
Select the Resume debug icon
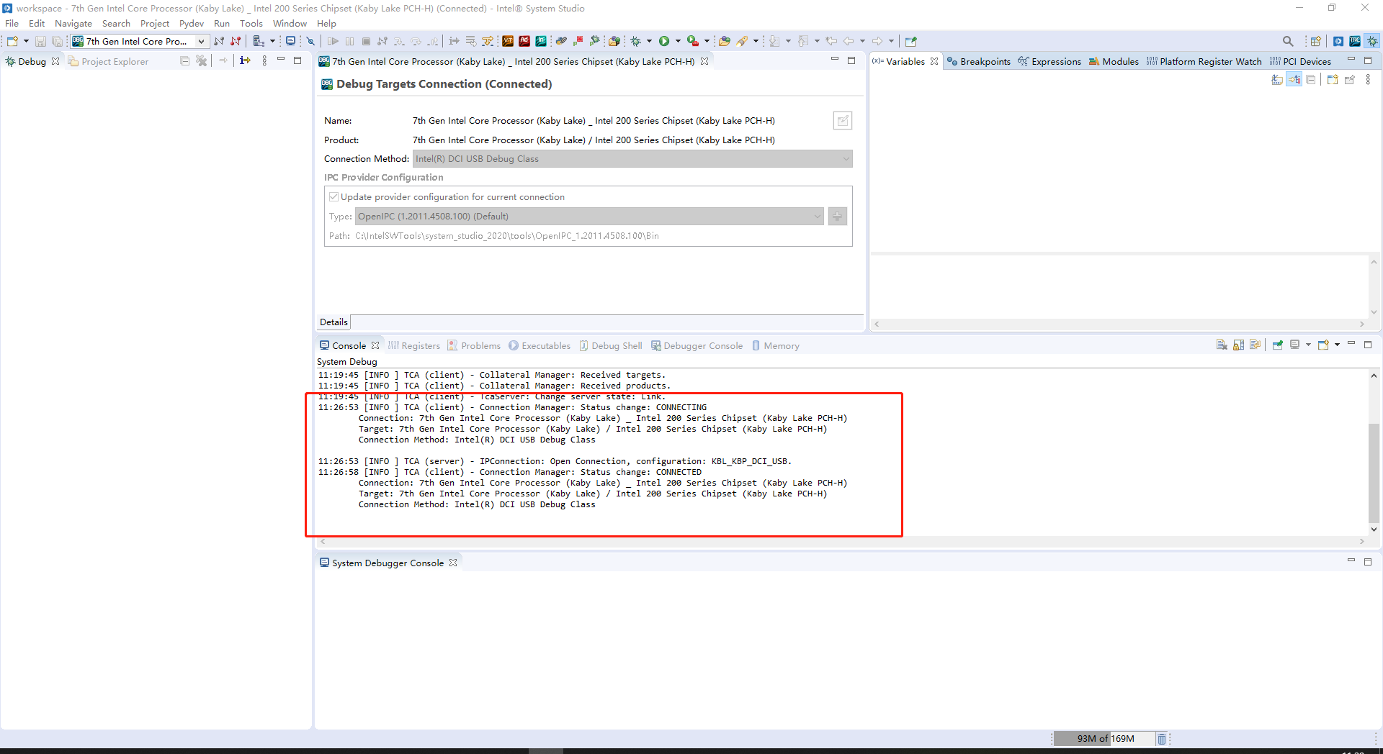point(333,41)
